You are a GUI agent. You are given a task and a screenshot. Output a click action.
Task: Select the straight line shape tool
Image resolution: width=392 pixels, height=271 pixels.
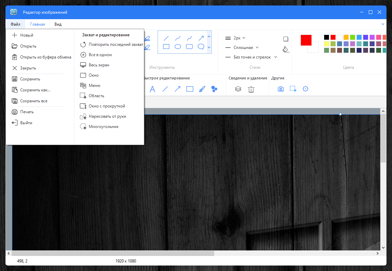(166, 38)
